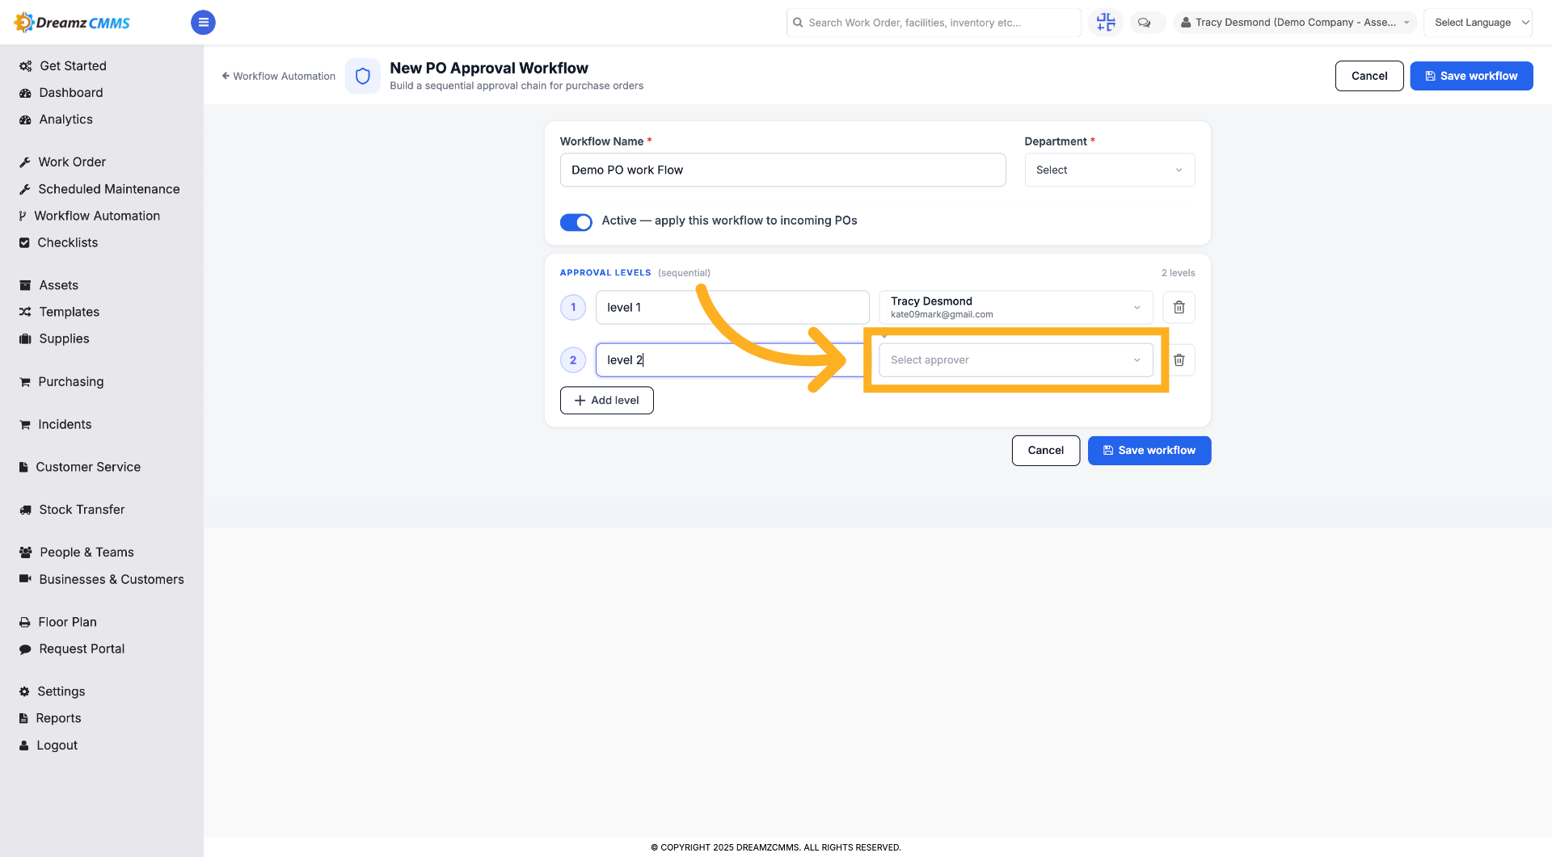Click the step number 1 badge

pos(573,307)
